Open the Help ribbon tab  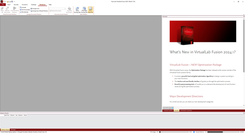(50, 5)
